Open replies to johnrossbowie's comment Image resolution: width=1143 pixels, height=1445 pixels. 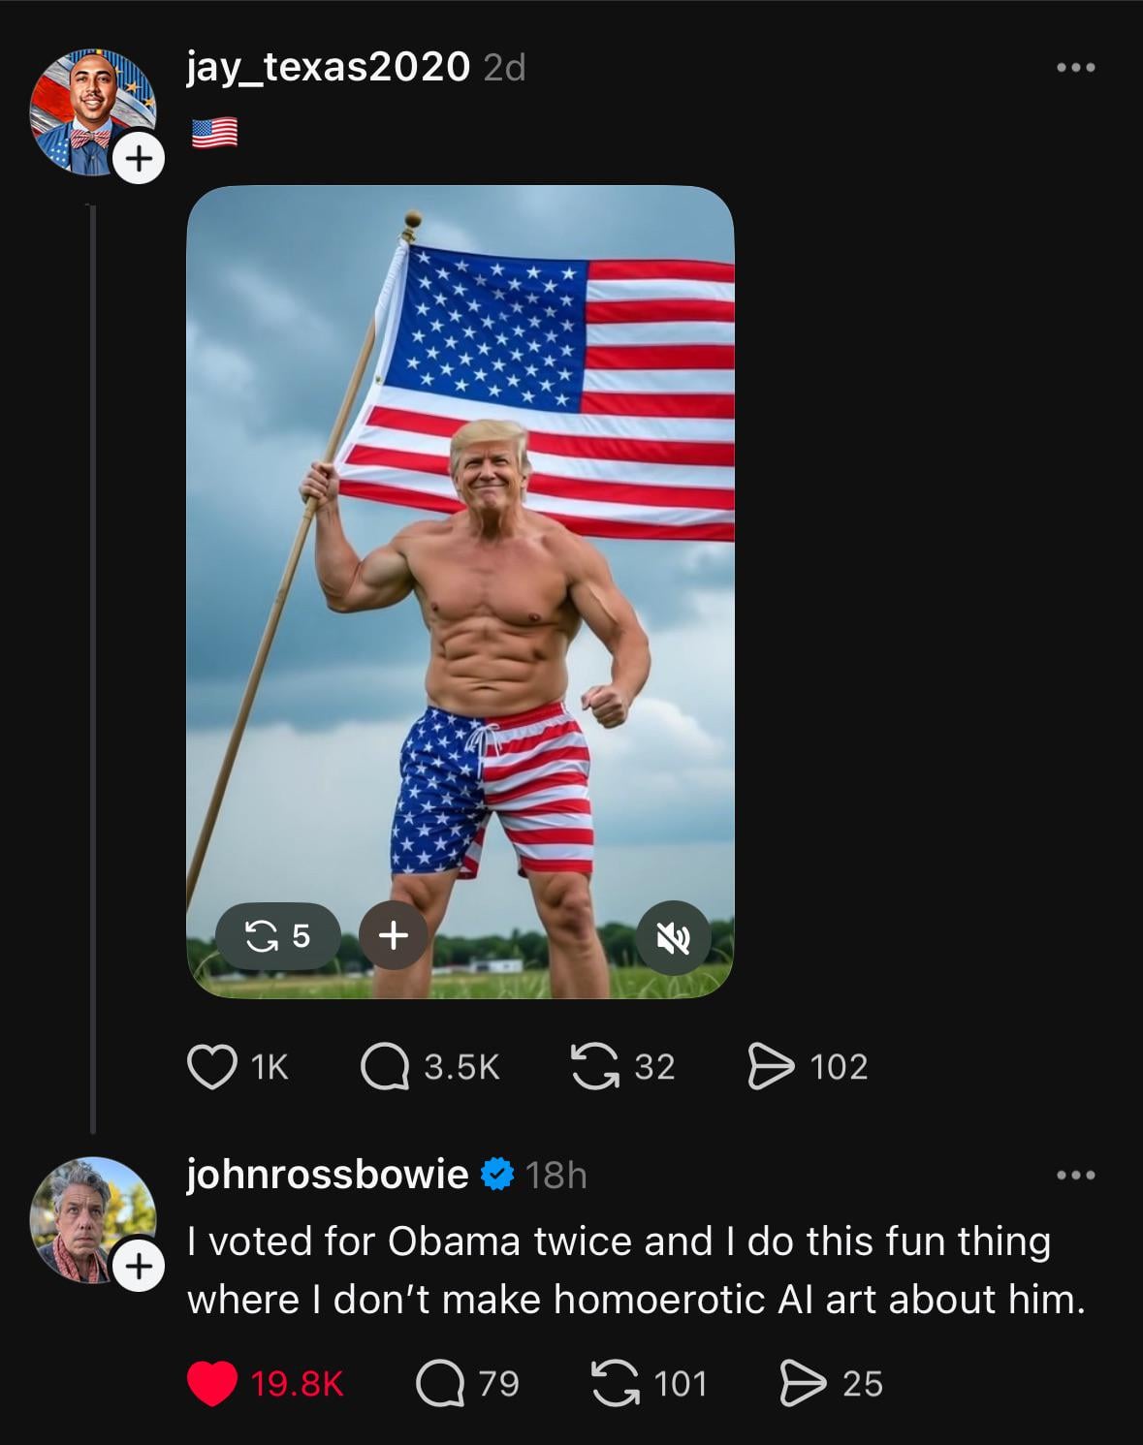[441, 1383]
